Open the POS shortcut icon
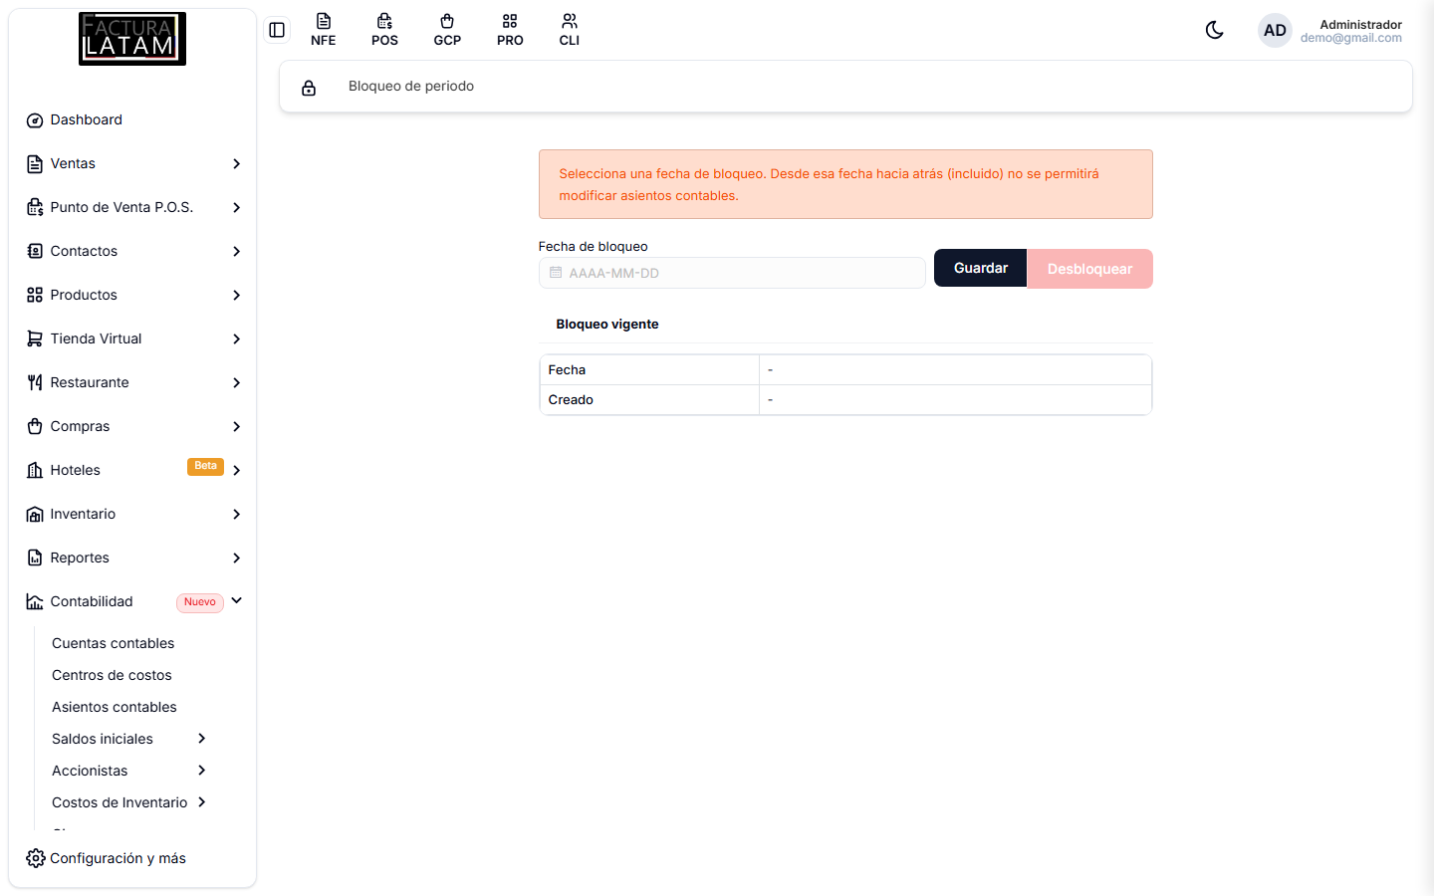The image size is (1434, 896). [x=384, y=30]
